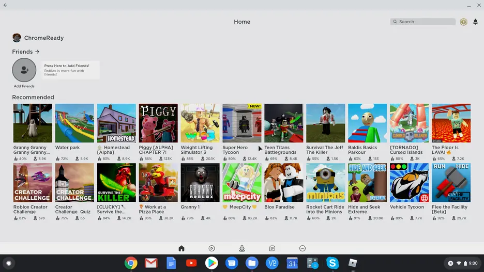Open the Avatar icon in bottom navigation
484x272 pixels.
[242, 248]
